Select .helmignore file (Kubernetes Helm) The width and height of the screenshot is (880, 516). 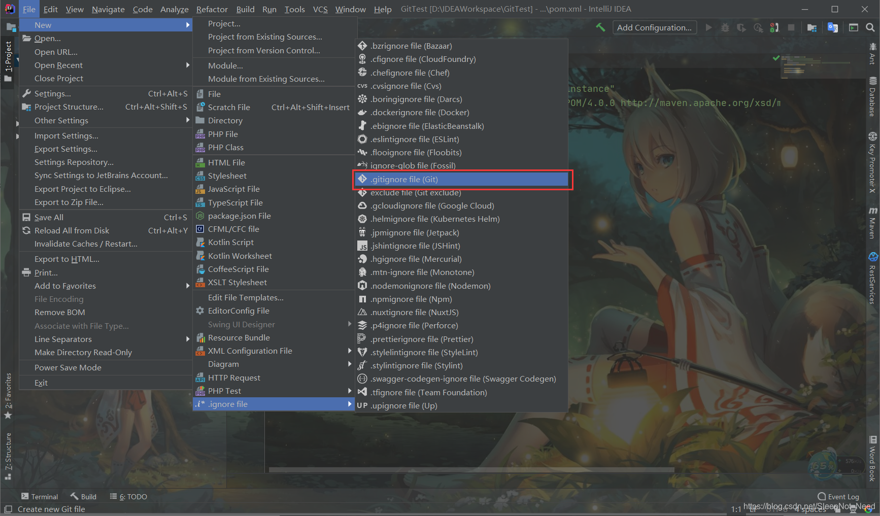461,219
